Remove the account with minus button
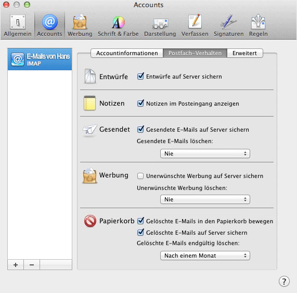The height and width of the screenshot is (293, 297). pyautogui.click(x=32, y=264)
